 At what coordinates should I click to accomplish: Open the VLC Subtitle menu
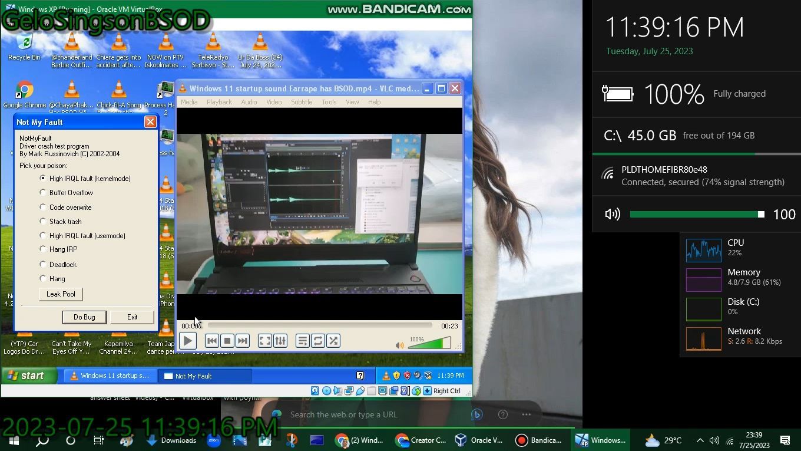click(x=302, y=102)
